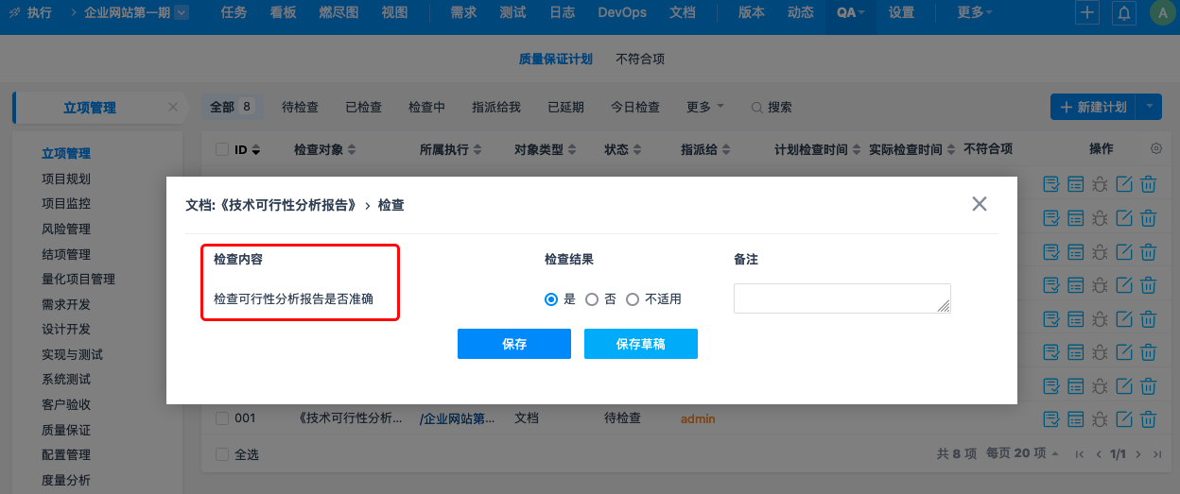Viewport: 1180px width, 494px height.
Task: Select the 否 radio option
Action: 592,299
